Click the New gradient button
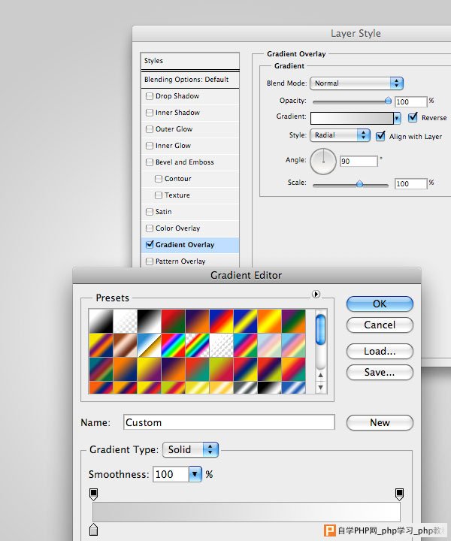Image resolution: width=451 pixels, height=541 pixels. pos(380,422)
